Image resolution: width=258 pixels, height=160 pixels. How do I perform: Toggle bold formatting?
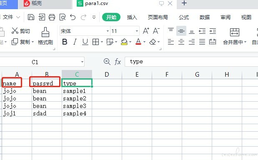[65, 42]
